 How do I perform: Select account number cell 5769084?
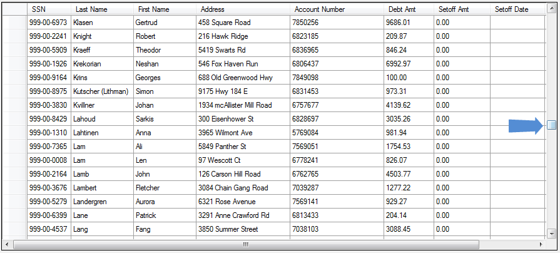click(x=337, y=133)
